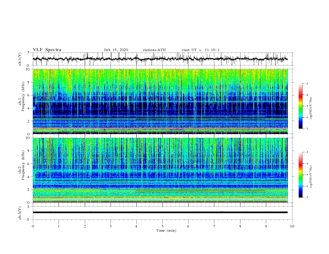
Task: Click the "station=ATH" label
Action: click(x=154, y=50)
